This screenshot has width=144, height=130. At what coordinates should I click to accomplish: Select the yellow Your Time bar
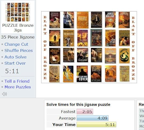[x=96, y=124]
